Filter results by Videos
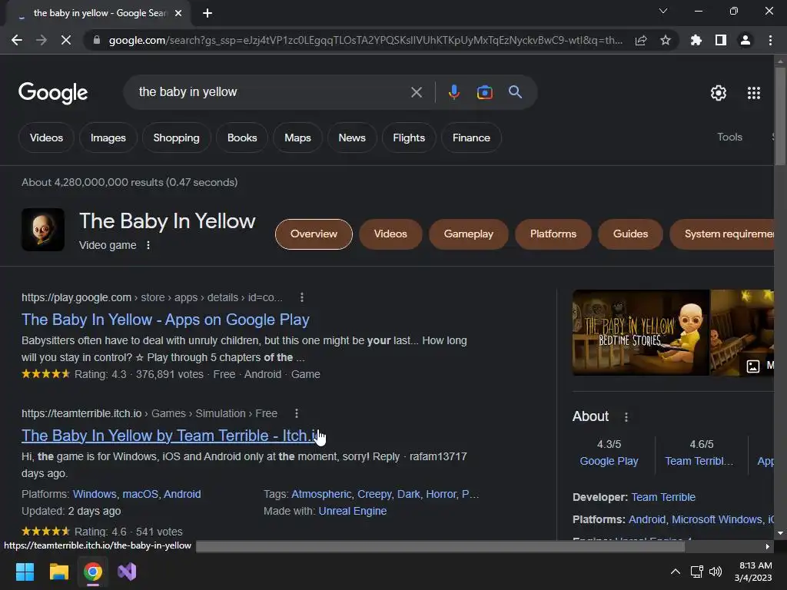787x590 pixels. coord(46,138)
